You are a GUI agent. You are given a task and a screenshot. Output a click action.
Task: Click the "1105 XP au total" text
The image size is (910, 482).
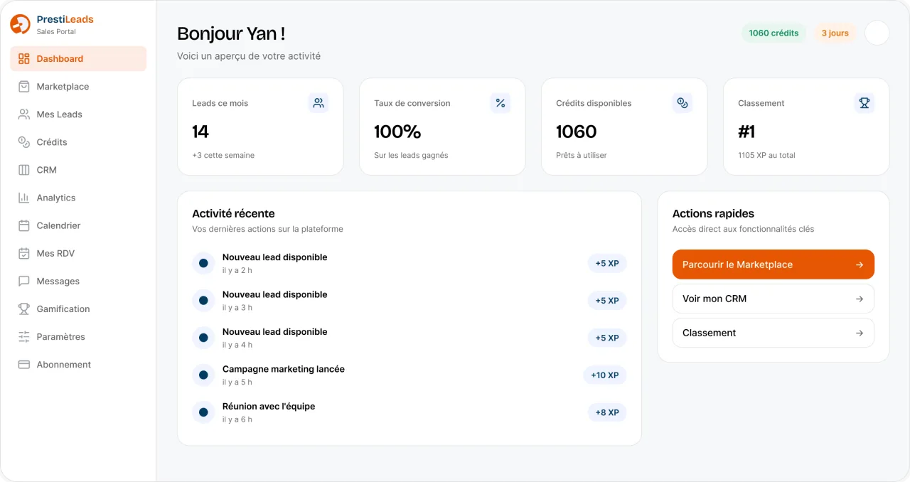767,155
